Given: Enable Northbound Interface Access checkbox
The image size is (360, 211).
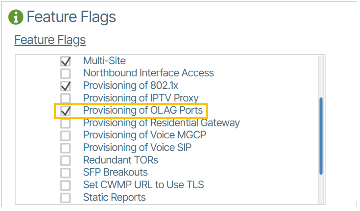Looking at the screenshot, I should coord(66,73).
